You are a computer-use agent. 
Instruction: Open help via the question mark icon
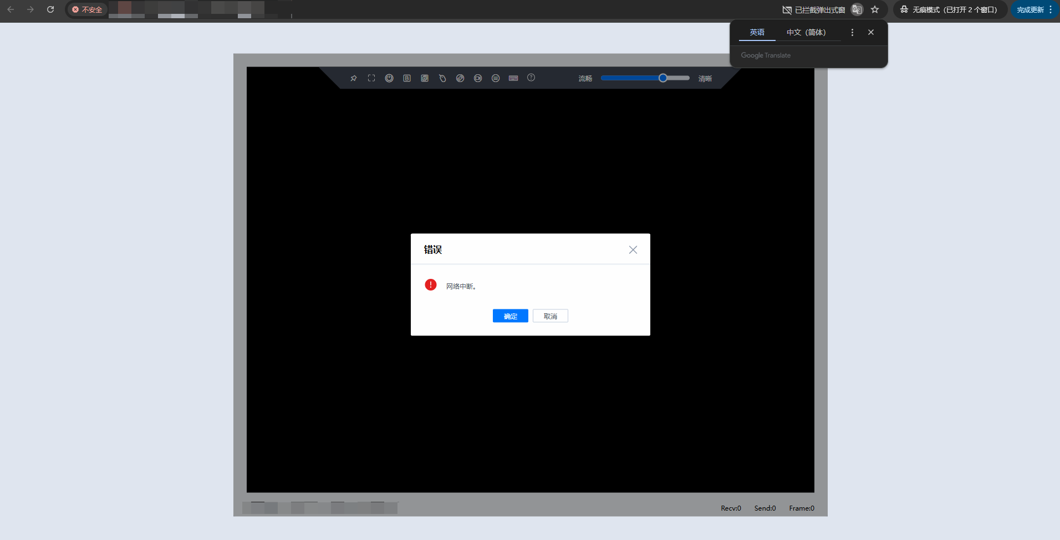click(x=531, y=78)
